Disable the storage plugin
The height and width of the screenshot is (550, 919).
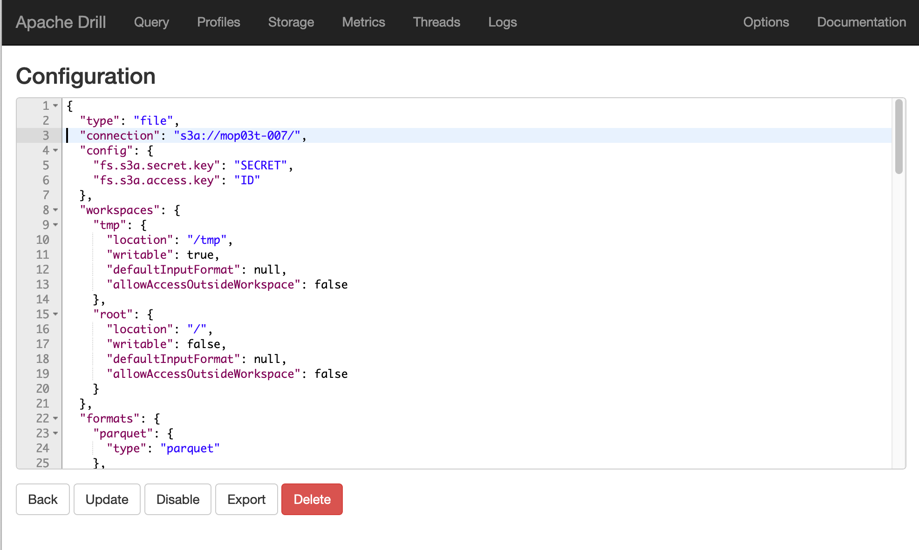pos(178,499)
